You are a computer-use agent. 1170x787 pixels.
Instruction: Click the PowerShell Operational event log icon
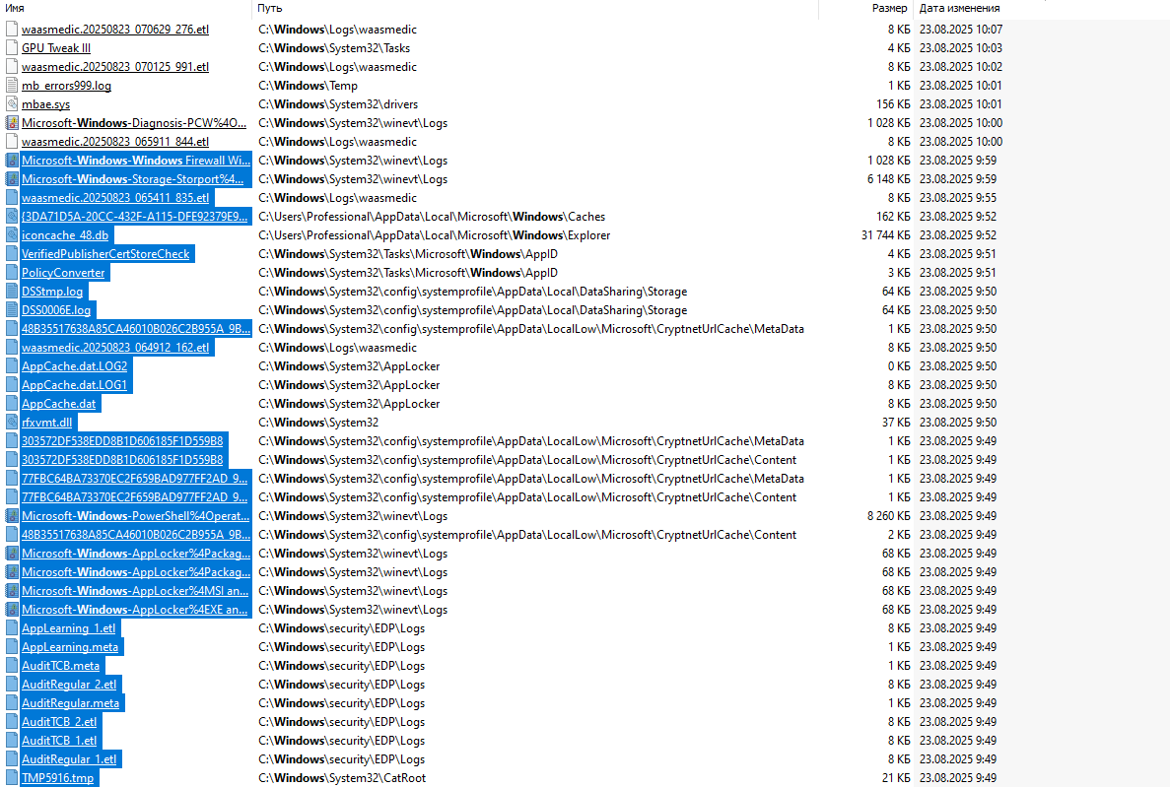[x=11, y=515]
